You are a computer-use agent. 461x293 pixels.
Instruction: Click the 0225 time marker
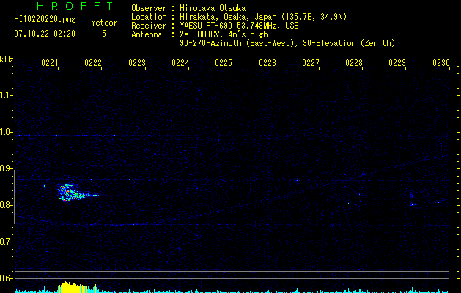coord(224,63)
